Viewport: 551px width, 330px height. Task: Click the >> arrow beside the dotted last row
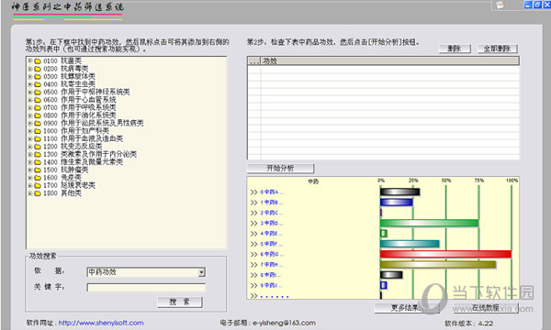(253, 296)
